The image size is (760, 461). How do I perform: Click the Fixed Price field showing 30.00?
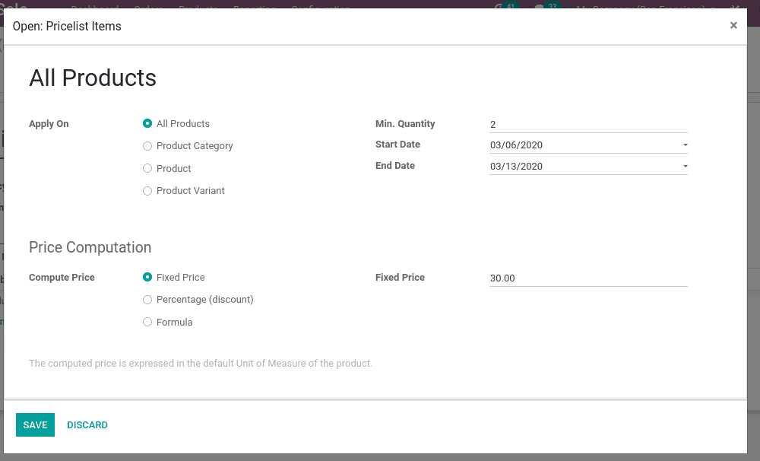coord(588,278)
